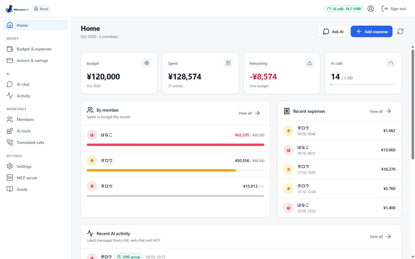415x259 pixels.
Task: Open the Members page
Action: [x=35, y=119]
